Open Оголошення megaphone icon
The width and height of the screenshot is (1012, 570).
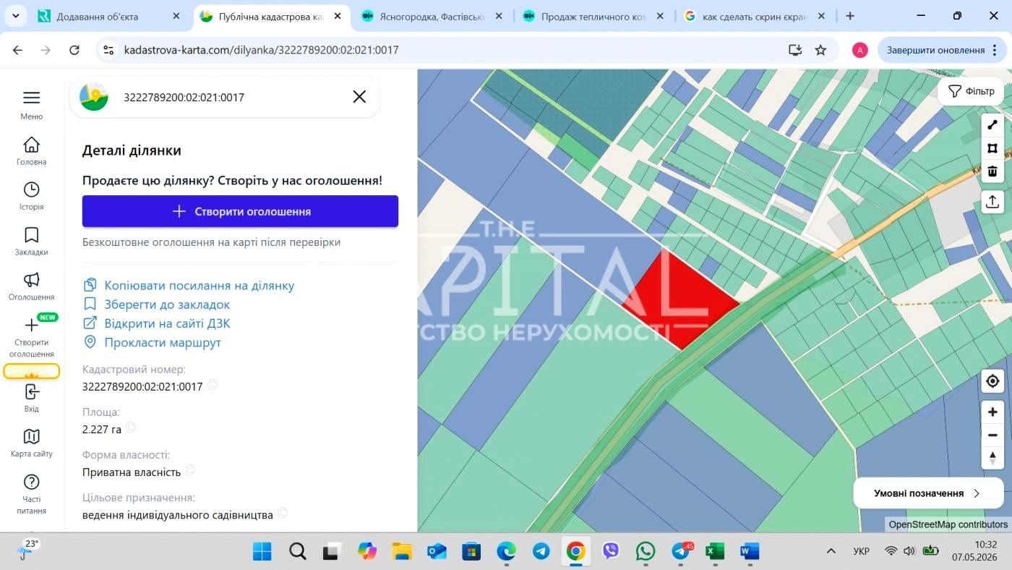pyautogui.click(x=31, y=280)
